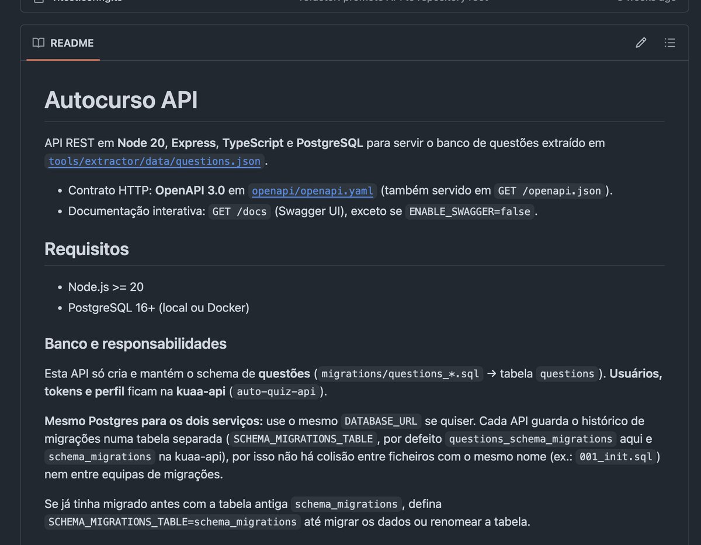This screenshot has height=545, width=701.
Task: Click the 'Requisitos' section heading
Action: [86, 249]
